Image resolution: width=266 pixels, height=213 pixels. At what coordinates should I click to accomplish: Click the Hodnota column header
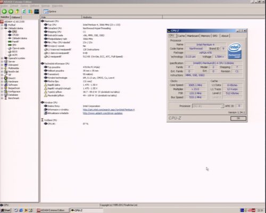pyautogui.click(x=122, y=17)
